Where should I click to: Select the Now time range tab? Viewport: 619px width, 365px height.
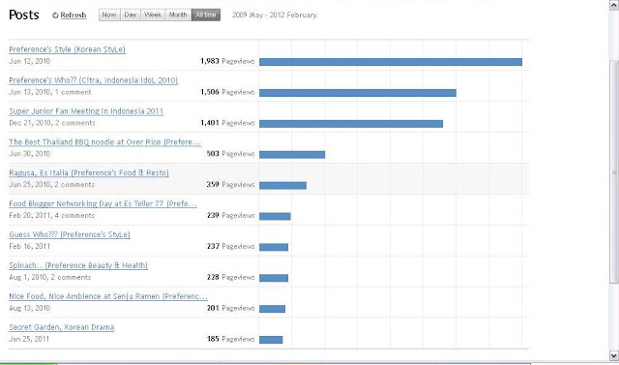point(109,15)
